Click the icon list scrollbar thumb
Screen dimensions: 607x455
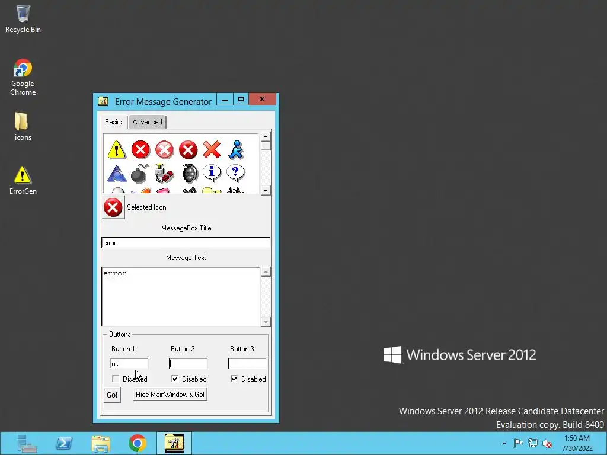tap(266, 146)
